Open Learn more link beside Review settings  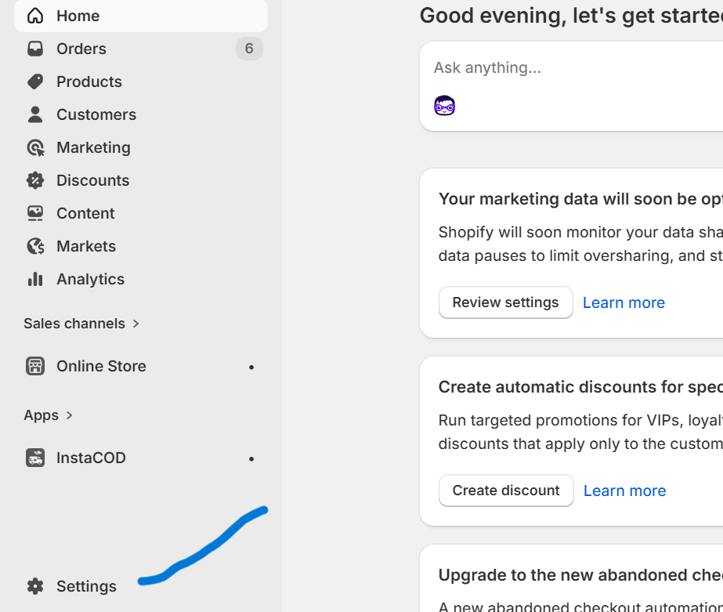point(624,302)
